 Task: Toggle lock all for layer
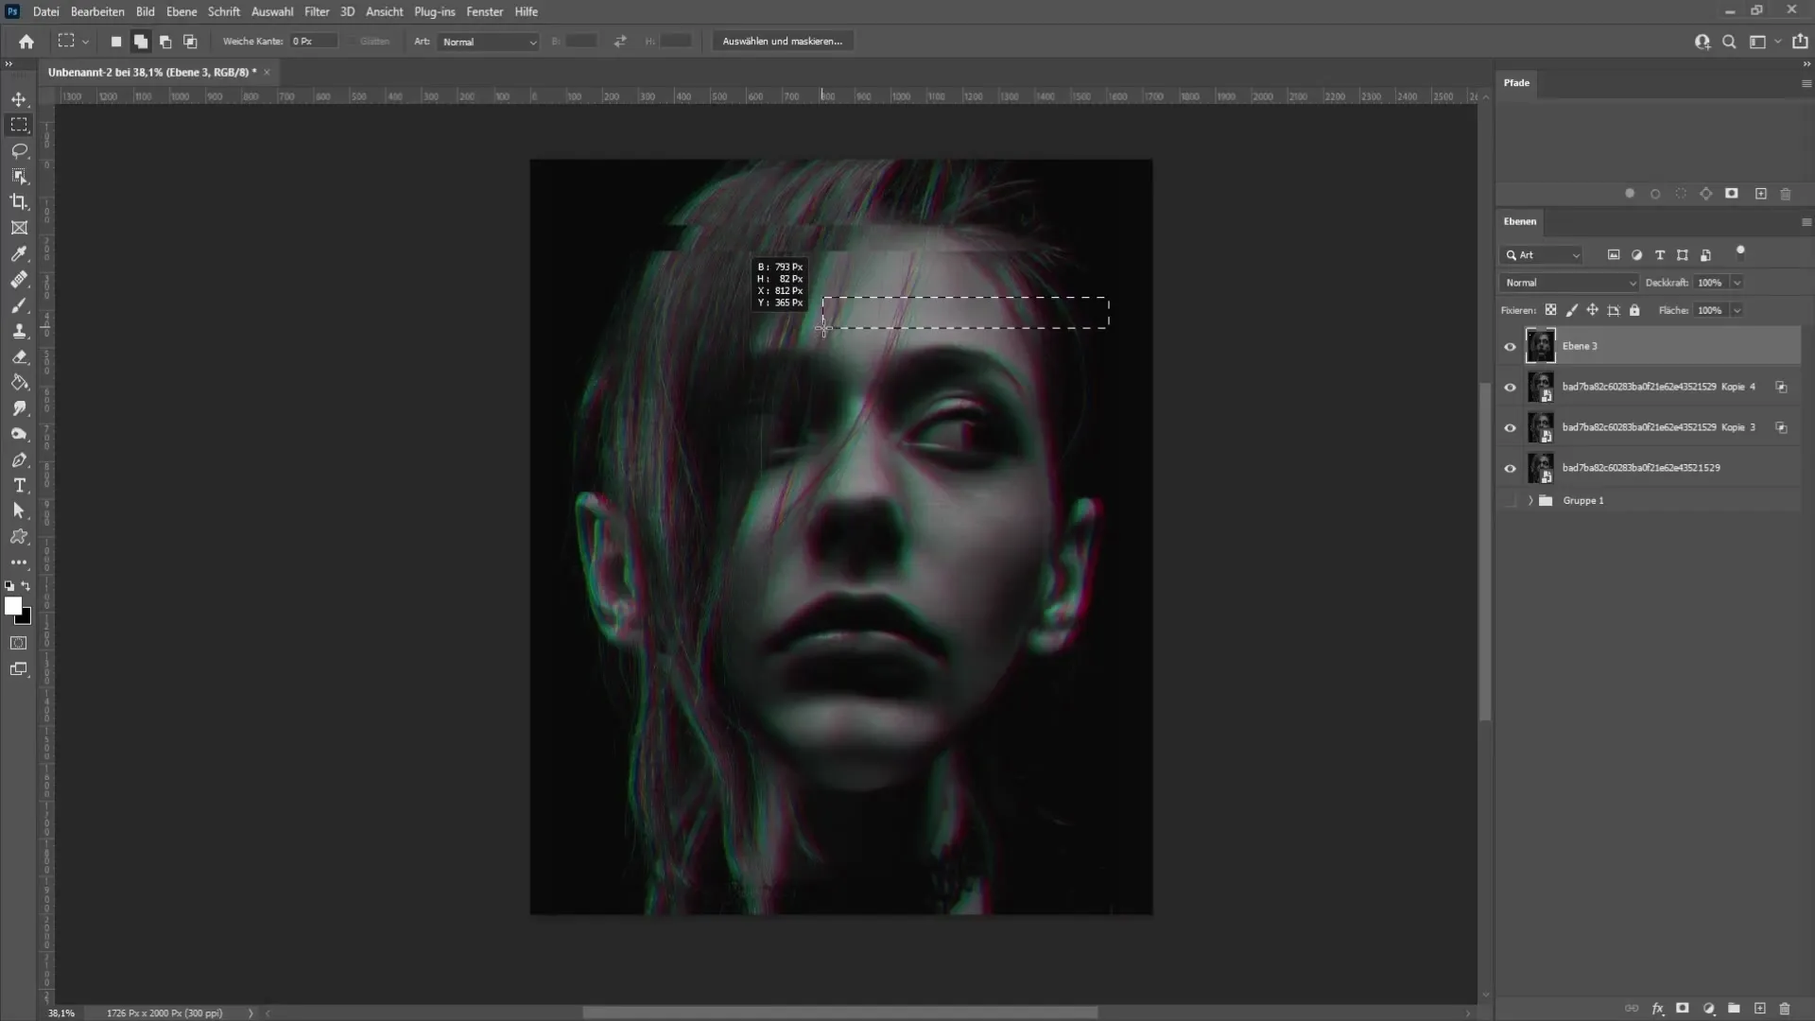[1634, 310]
